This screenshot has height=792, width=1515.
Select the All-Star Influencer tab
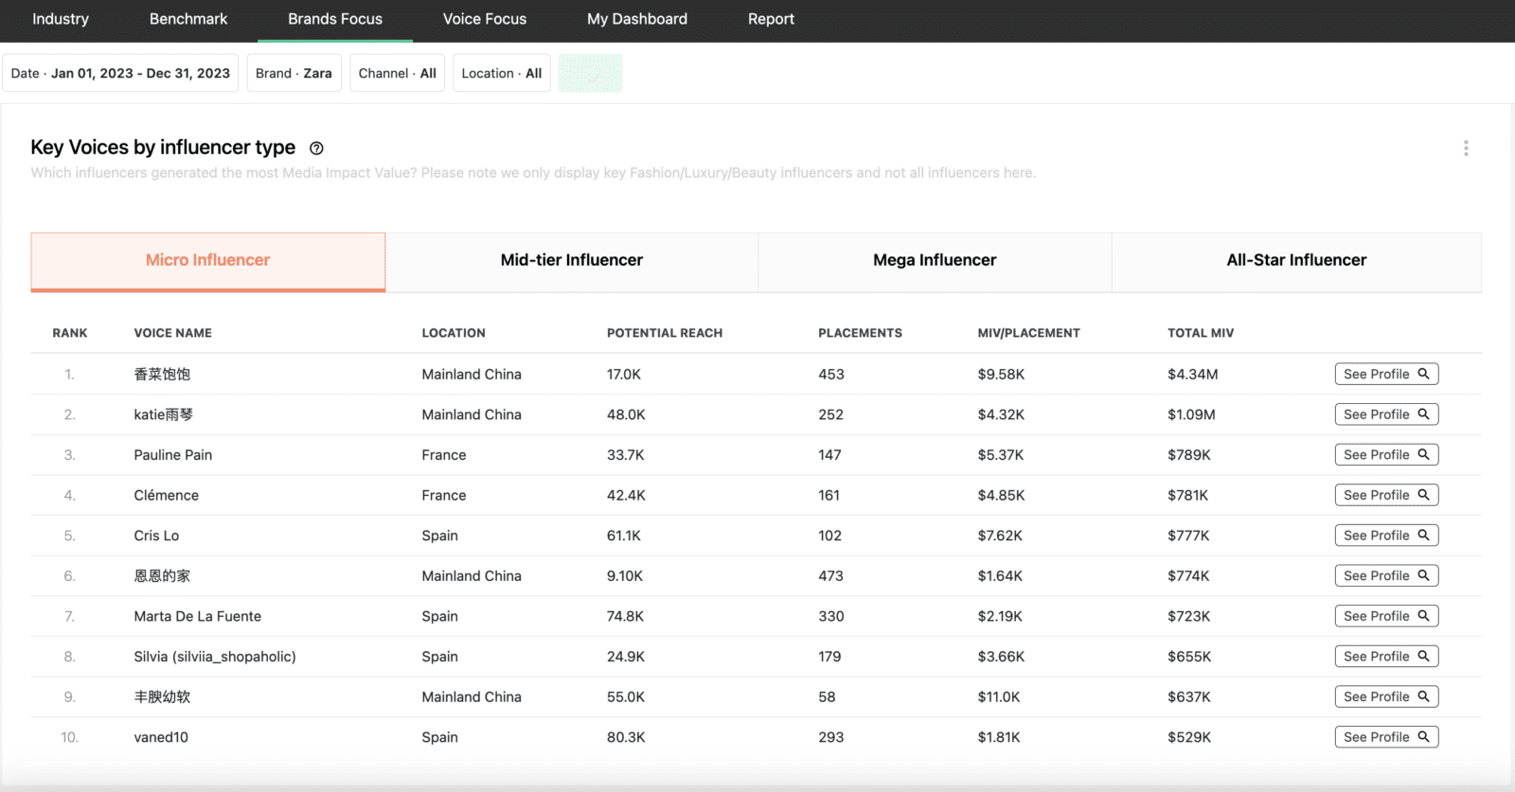coord(1296,260)
